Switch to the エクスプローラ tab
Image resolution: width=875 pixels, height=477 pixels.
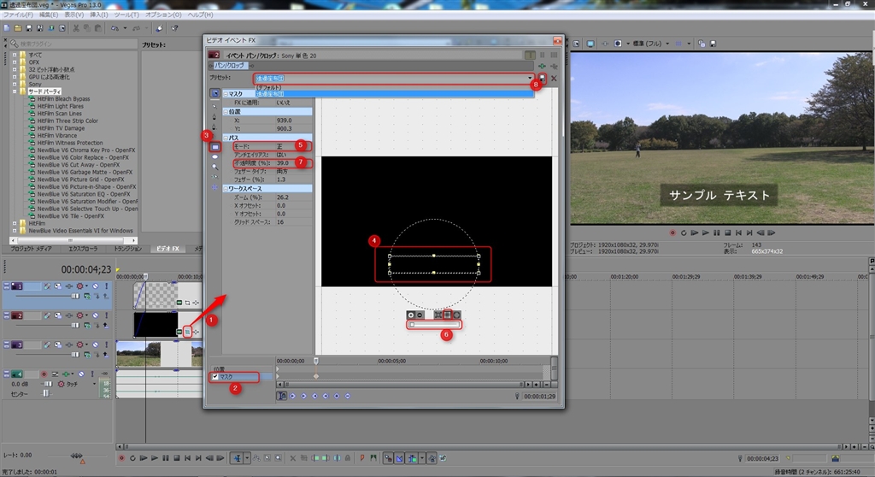point(83,249)
